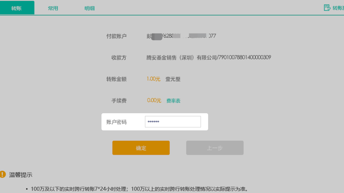
Task: Click the transfer document icon at top right
Action: 327,8
